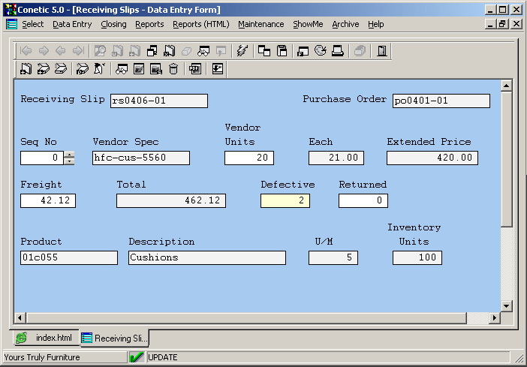Image resolution: width=527 pixels, height=367 pixels.
Task: Click the horizontal scrollbar right arrow
Action: point(494,318)
